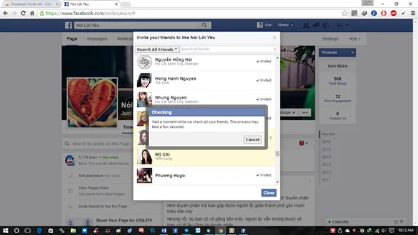Open the account dropdown arrow in header
Screen dimensions: 418x235
[346, 25]
